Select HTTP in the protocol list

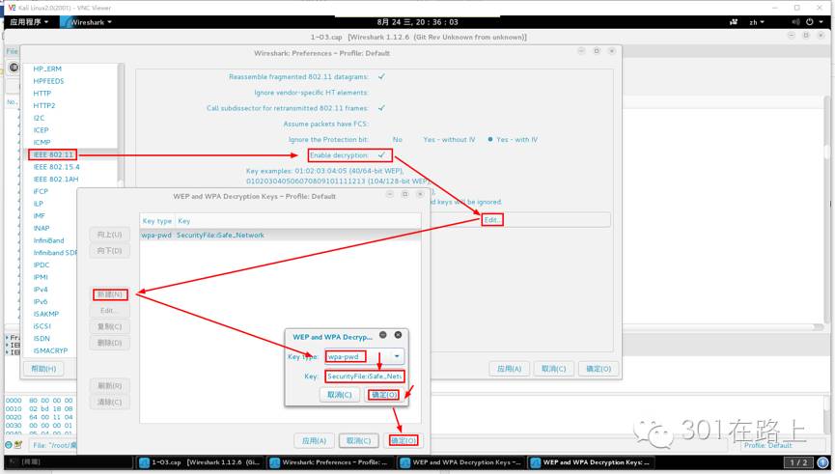[x=42, y=94]
